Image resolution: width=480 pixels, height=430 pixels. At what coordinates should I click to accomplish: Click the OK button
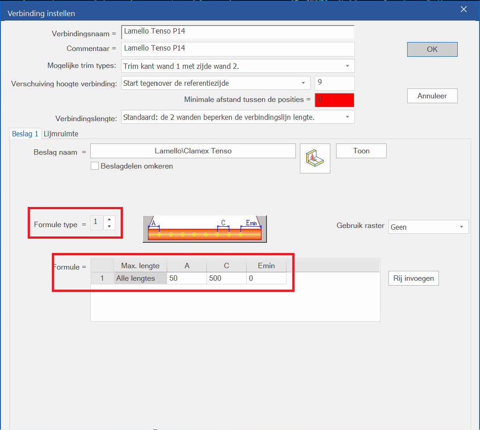(x=432, y=49)
